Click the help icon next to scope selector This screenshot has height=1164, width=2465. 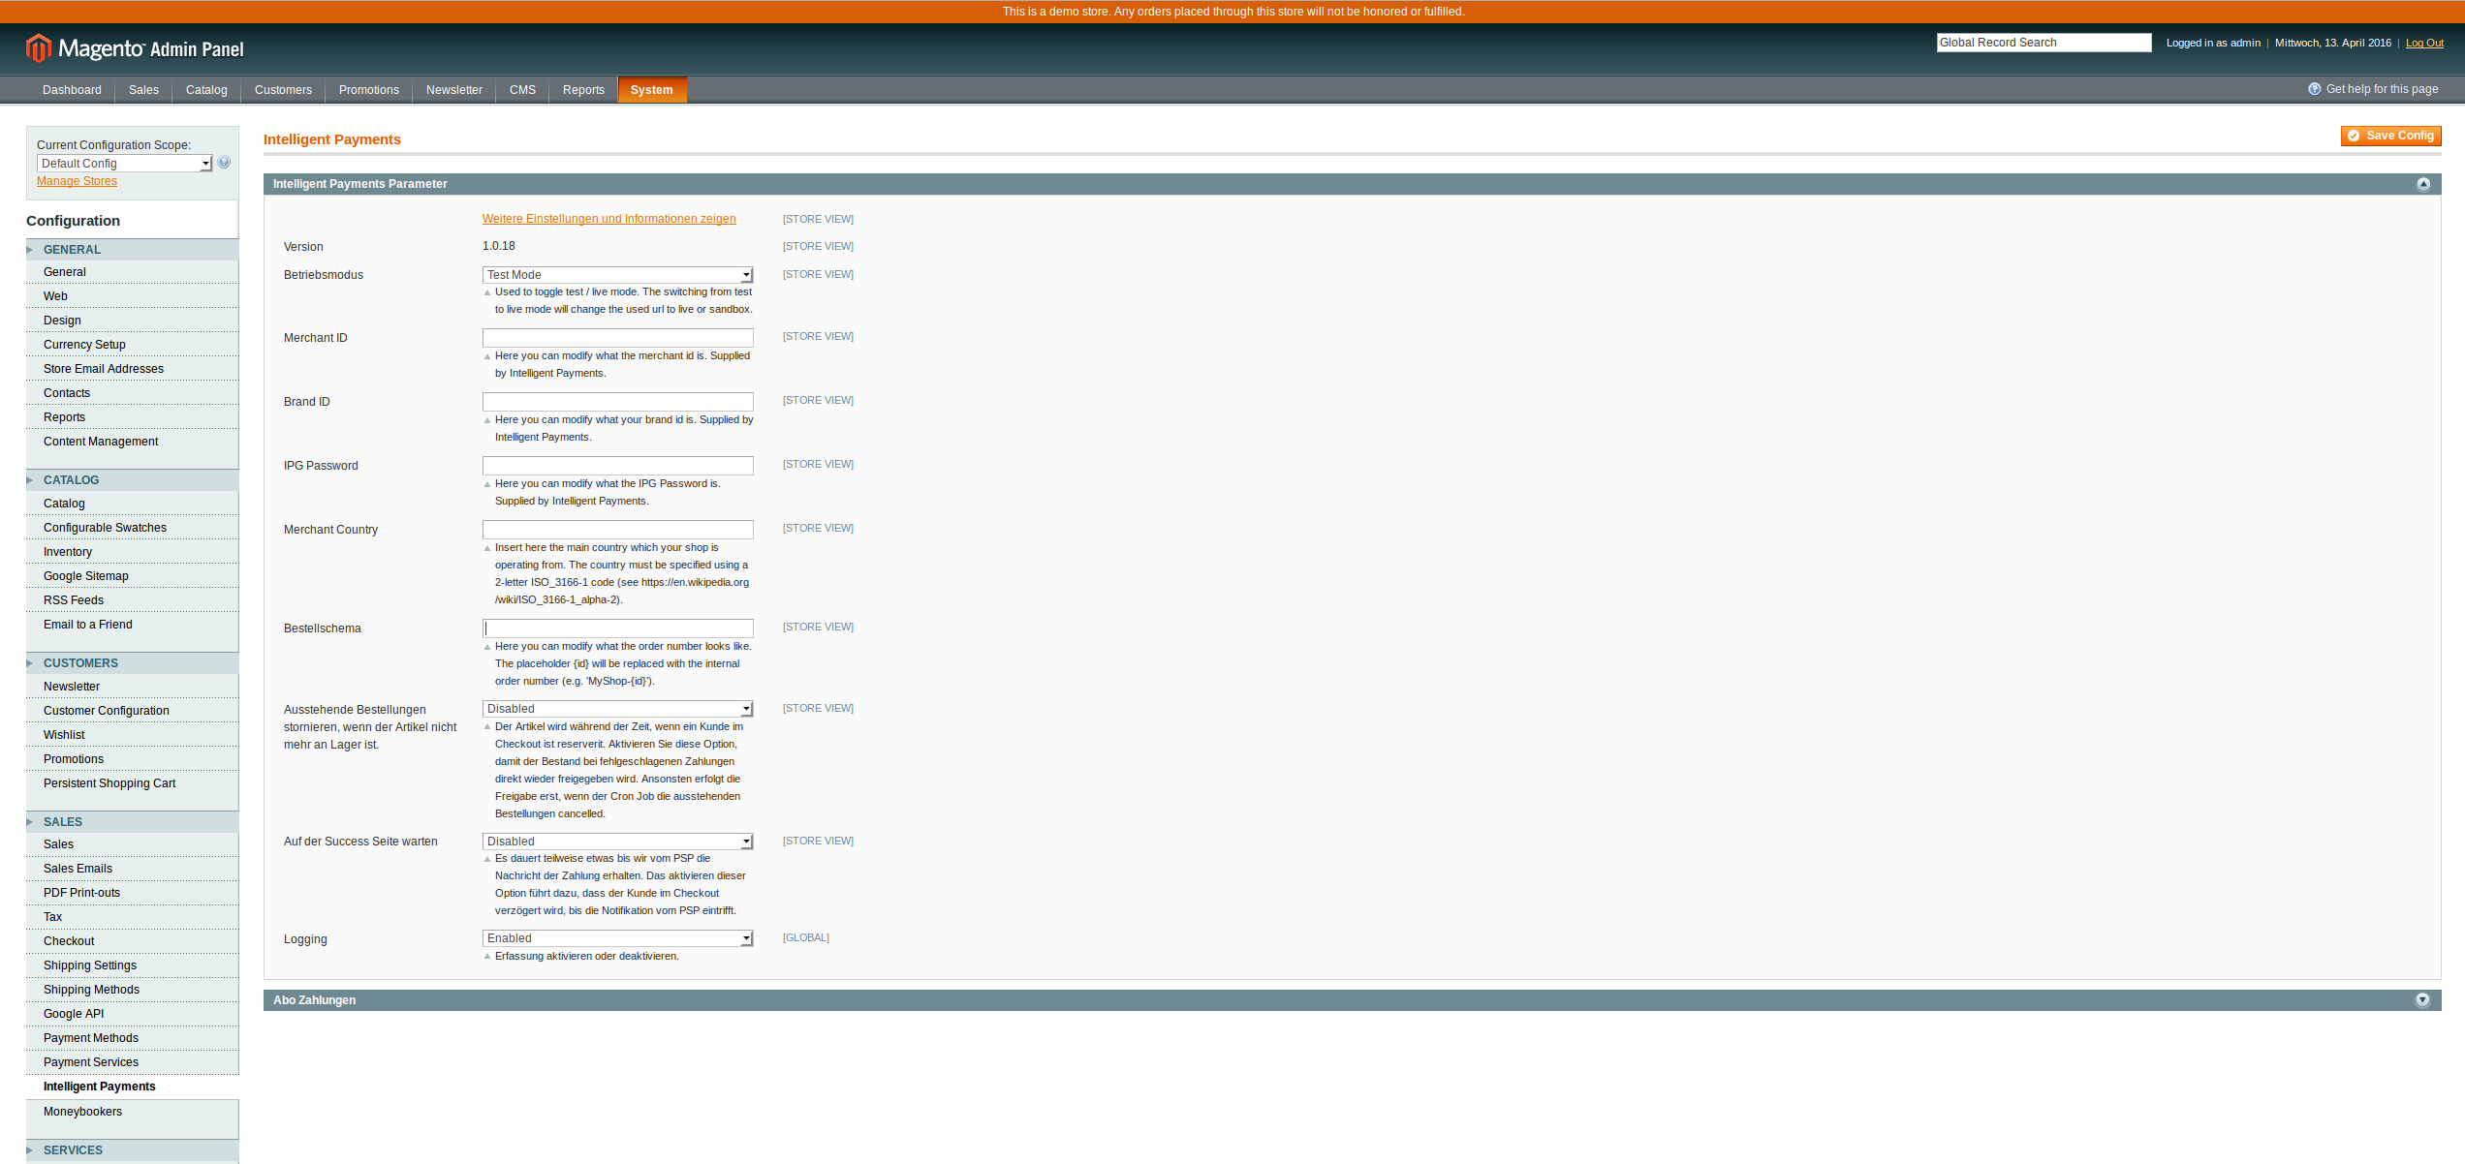point(225,163)
